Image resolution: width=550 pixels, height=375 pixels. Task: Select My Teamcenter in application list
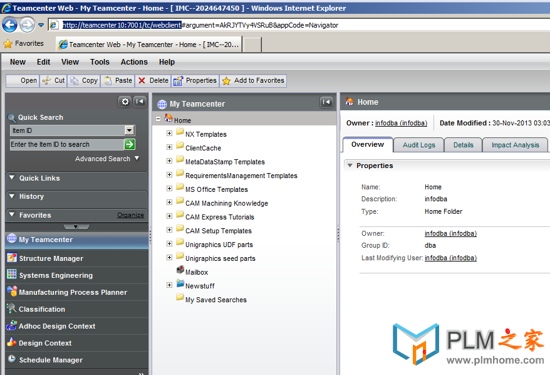(x=77, y=240)
